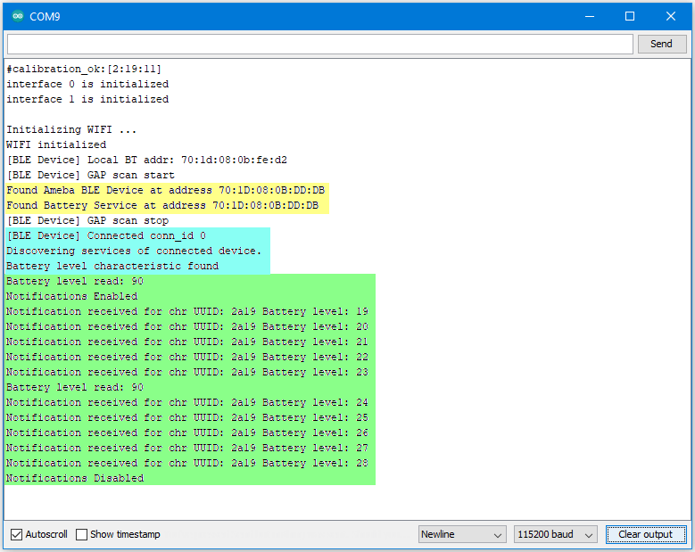Click the baud rate dropdown arrow
The width and height of the screenshot is (695, 552).
589,535
